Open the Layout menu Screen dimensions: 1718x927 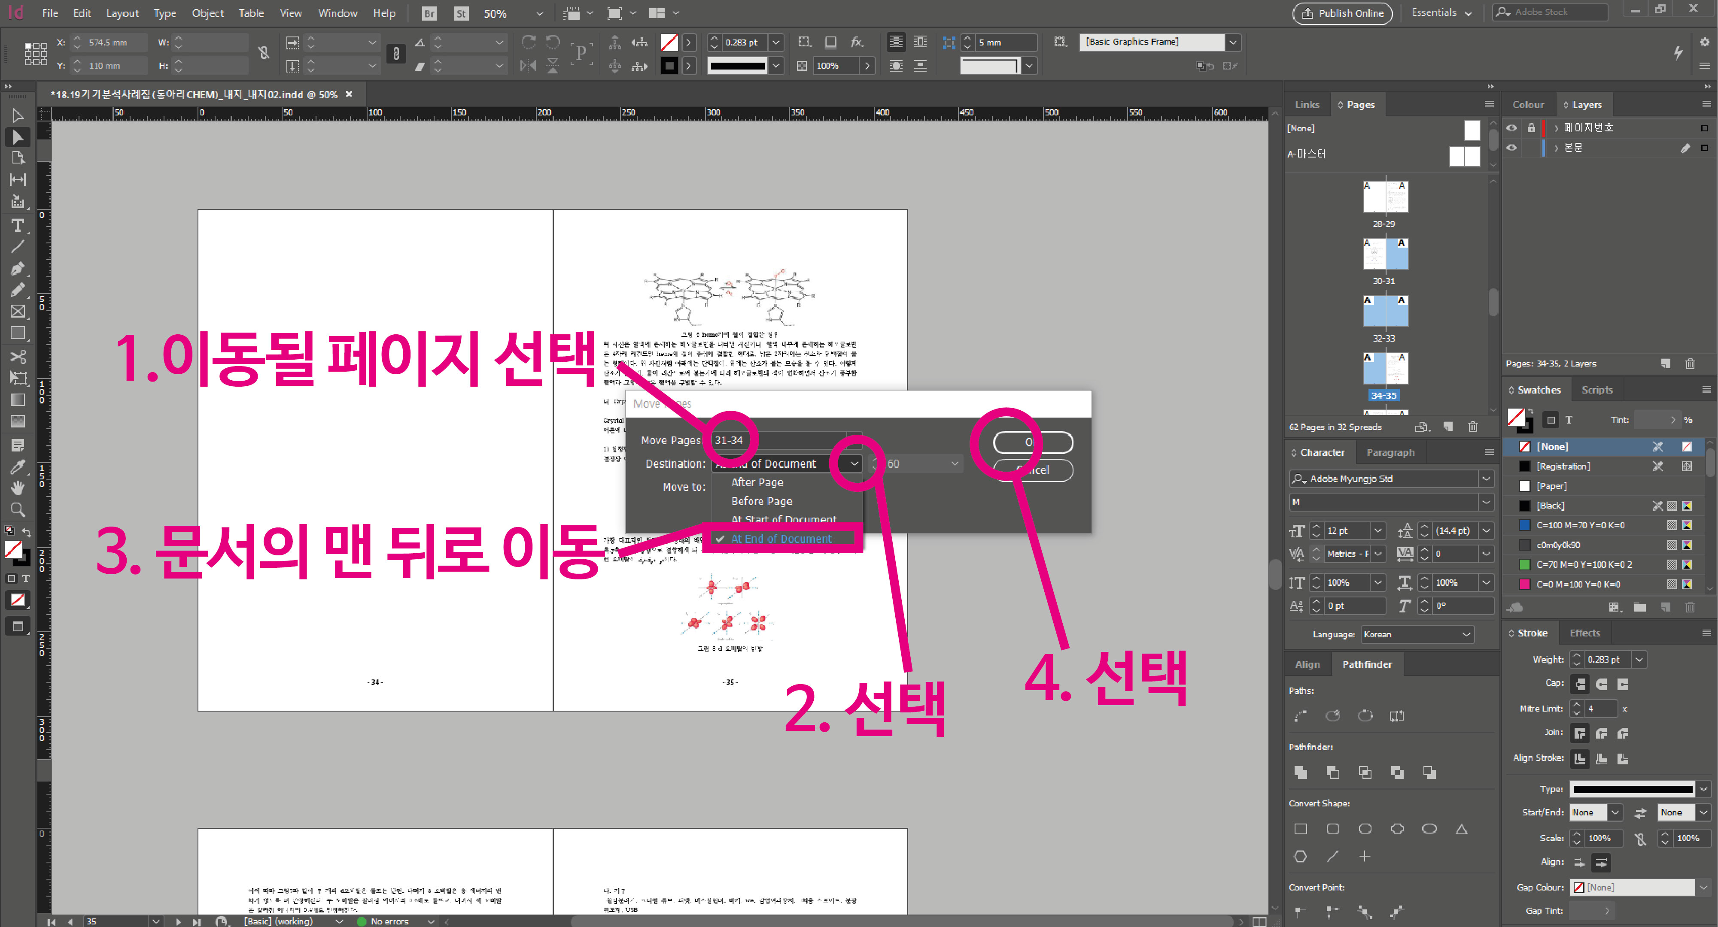click(x=122, y=13)
